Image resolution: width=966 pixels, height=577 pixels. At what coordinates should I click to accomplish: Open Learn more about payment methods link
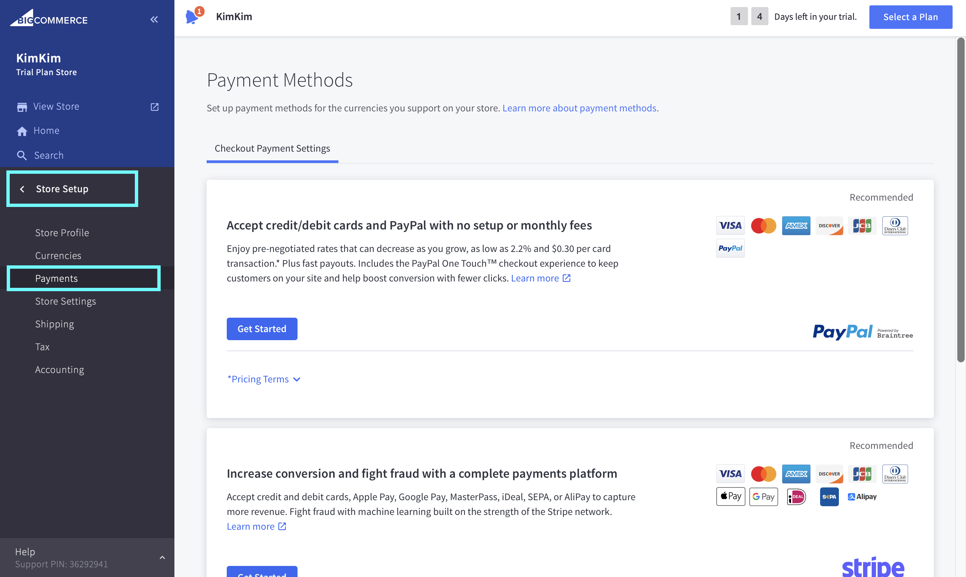coord(579,108)
